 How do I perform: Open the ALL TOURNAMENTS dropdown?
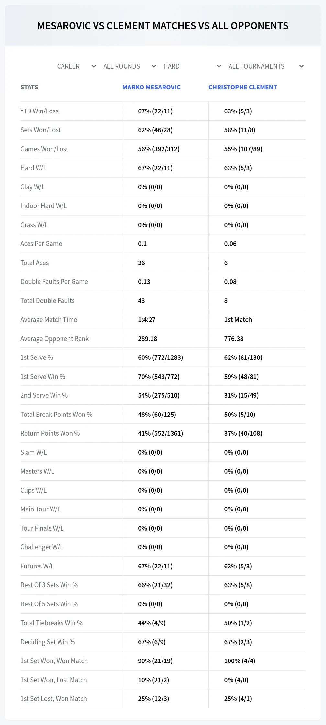point(265,66)
